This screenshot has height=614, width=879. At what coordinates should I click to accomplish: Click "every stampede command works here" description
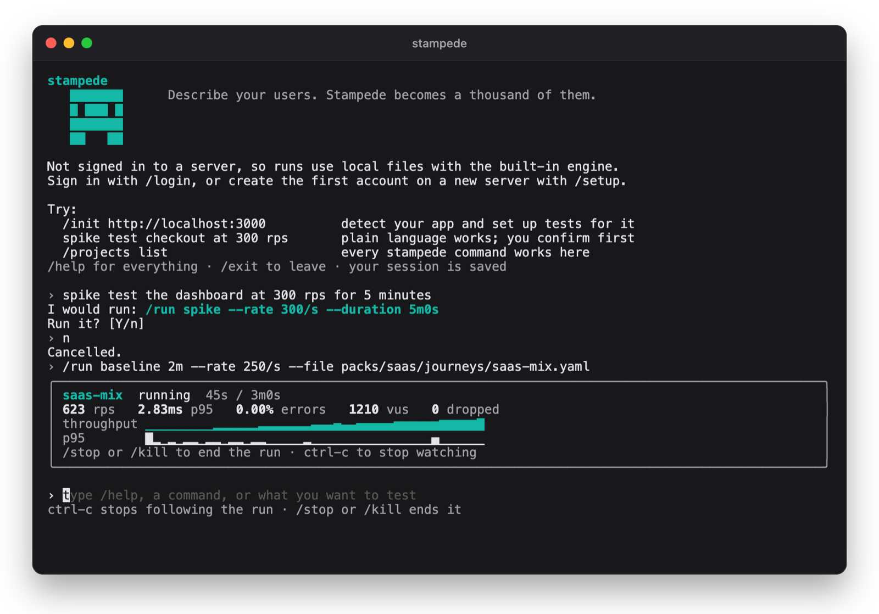point(465,253)
